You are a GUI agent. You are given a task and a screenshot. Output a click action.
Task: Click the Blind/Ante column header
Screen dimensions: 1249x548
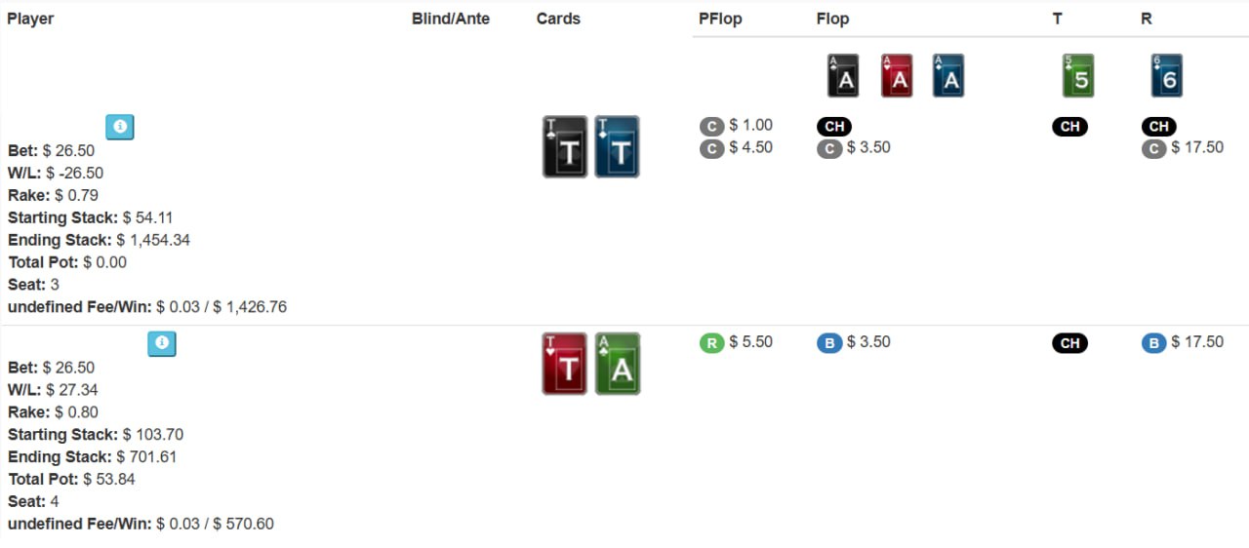tap(451, 19)
